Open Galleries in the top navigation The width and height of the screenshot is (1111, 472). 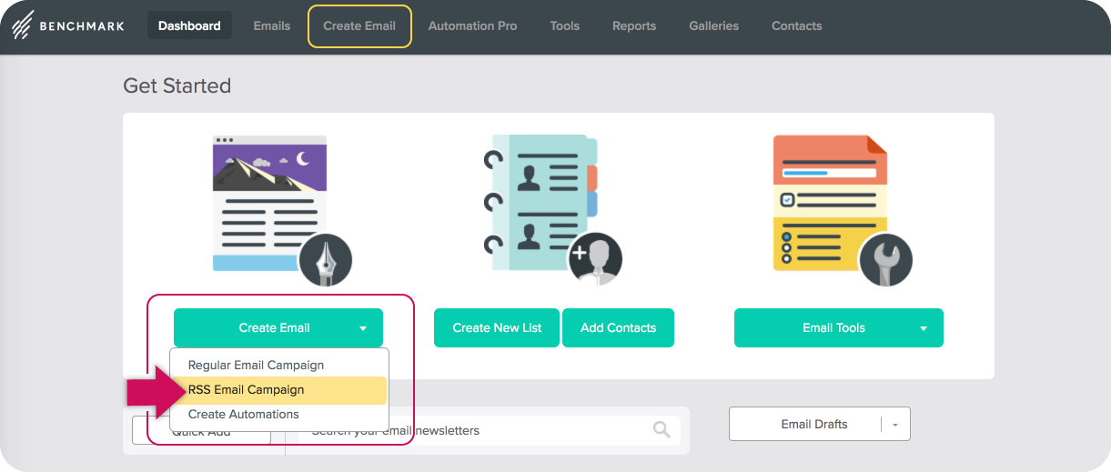point(714,25)
